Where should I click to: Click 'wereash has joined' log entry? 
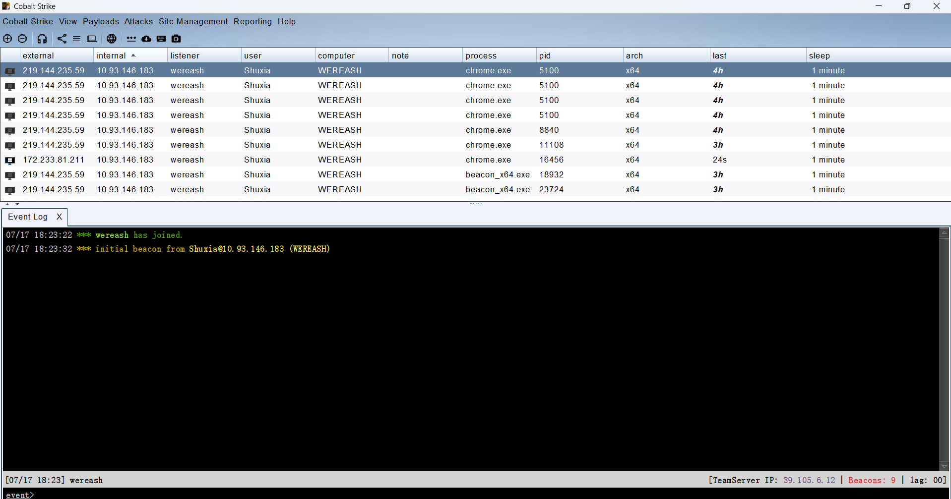tap(94, 235)
